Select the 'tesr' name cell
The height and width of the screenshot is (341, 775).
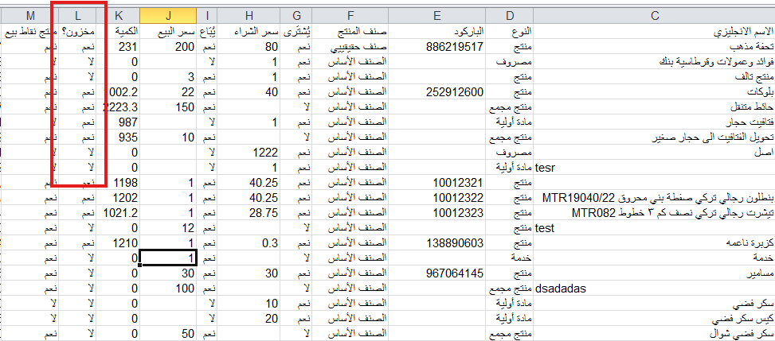tap(655, 168)
